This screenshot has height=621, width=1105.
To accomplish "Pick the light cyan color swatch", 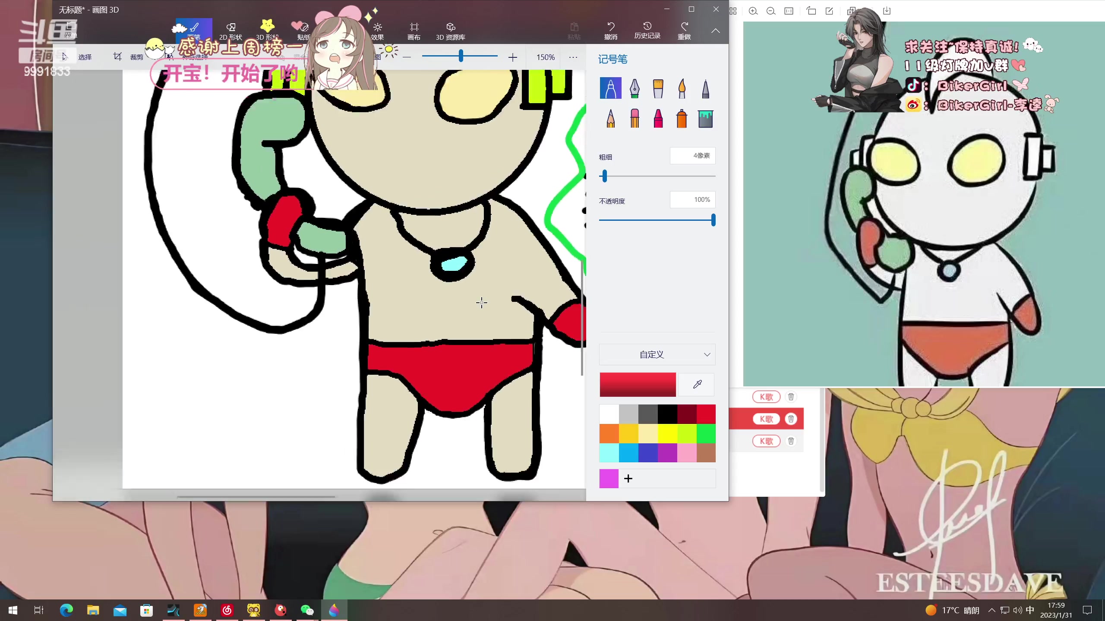I will 609,453.
